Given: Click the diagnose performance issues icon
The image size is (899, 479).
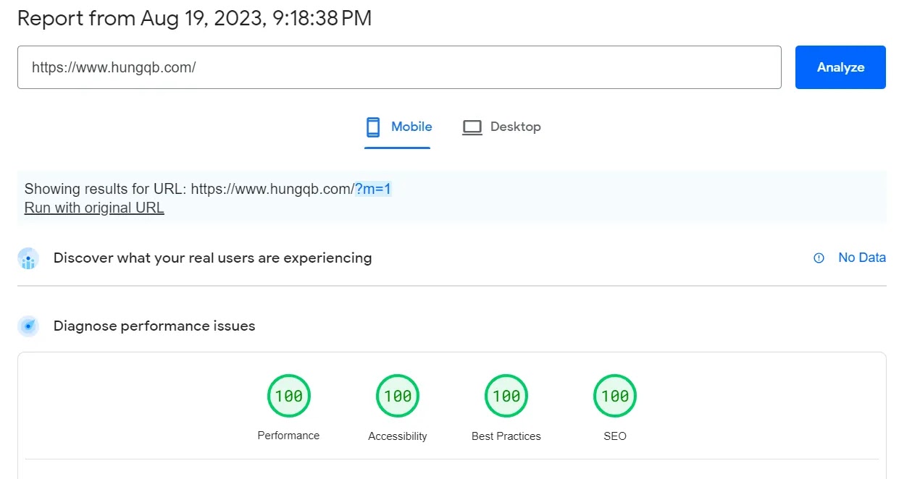Looking at the screenshot, I should [28, 326].
